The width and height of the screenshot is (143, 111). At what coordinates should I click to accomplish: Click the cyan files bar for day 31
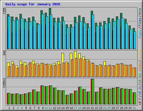pyautogui.click(x=135, y=40)
